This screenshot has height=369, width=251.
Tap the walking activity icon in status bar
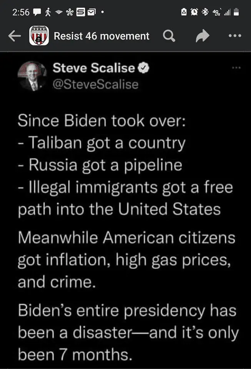pos(48,12)
